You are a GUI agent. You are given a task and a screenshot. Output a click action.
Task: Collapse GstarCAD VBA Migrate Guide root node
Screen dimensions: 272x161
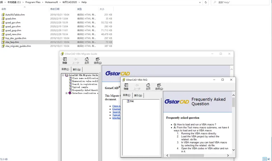pos(63,75)
